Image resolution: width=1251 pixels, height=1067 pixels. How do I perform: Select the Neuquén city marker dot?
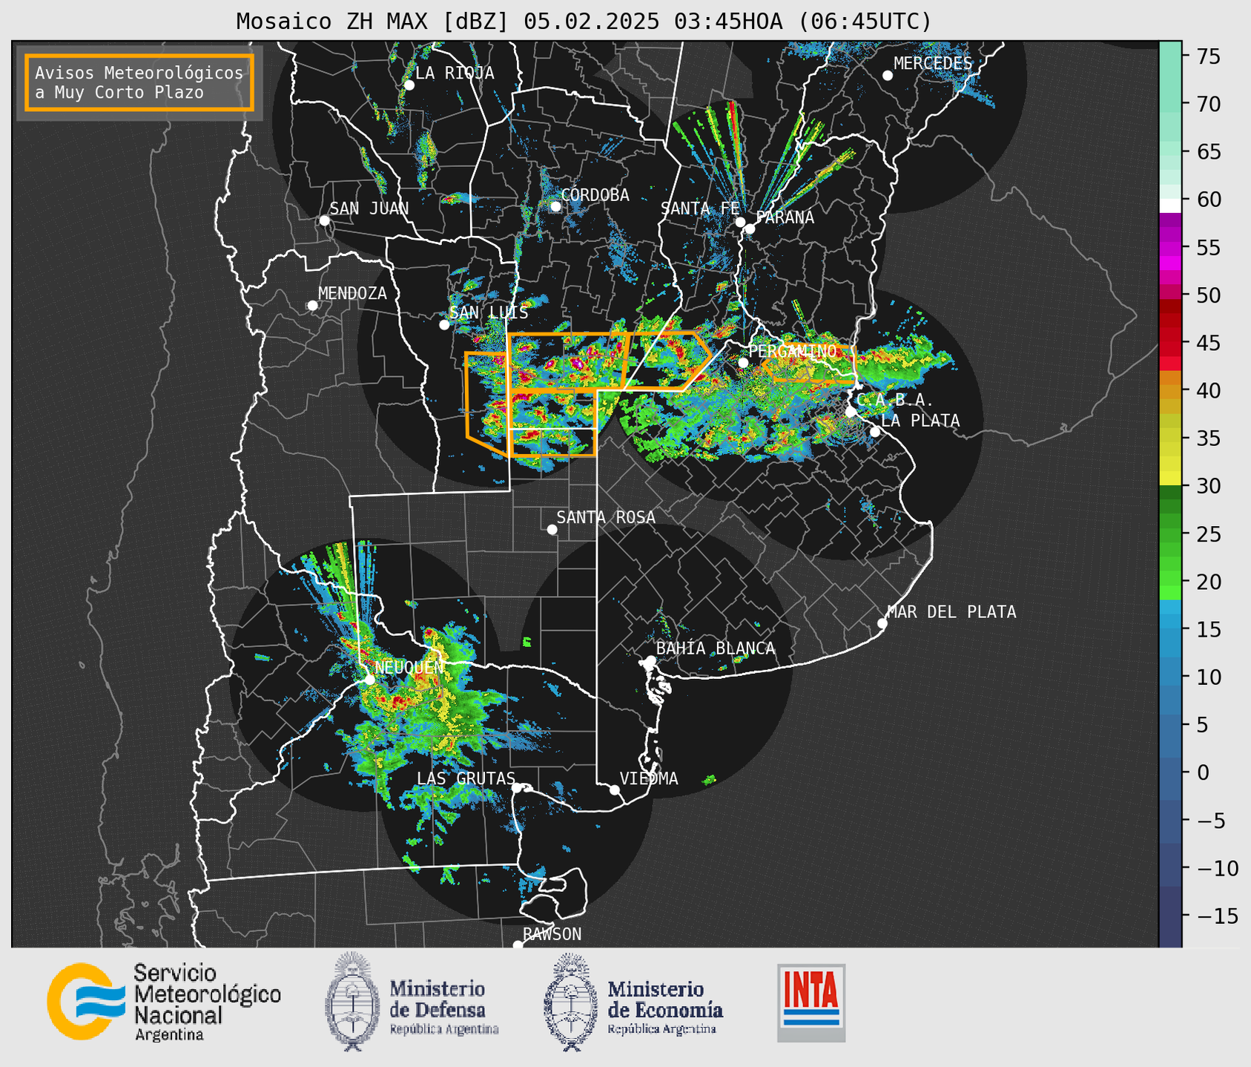click(369, 680)
